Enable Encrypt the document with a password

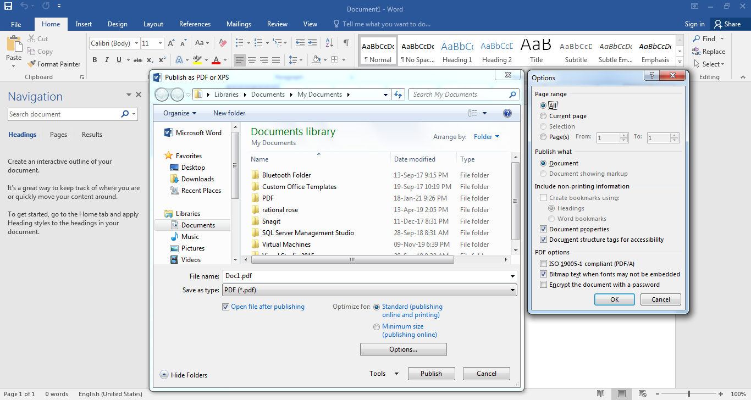pos(543,285)
